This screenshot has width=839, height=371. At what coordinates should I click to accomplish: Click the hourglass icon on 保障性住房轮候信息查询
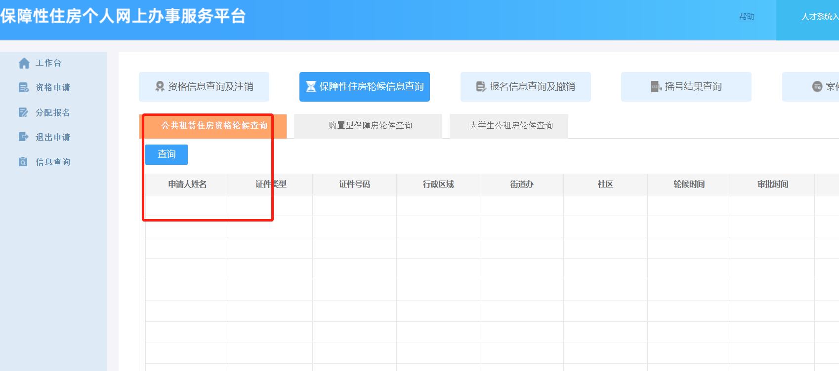(x=311, y=87)
